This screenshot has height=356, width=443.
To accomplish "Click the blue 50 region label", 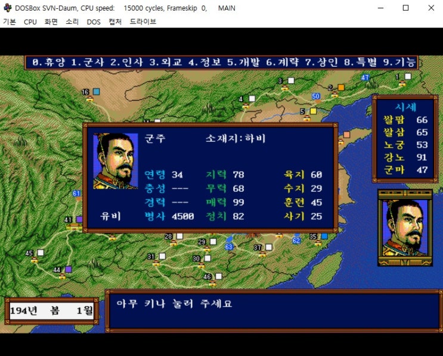I will [315, 96].
